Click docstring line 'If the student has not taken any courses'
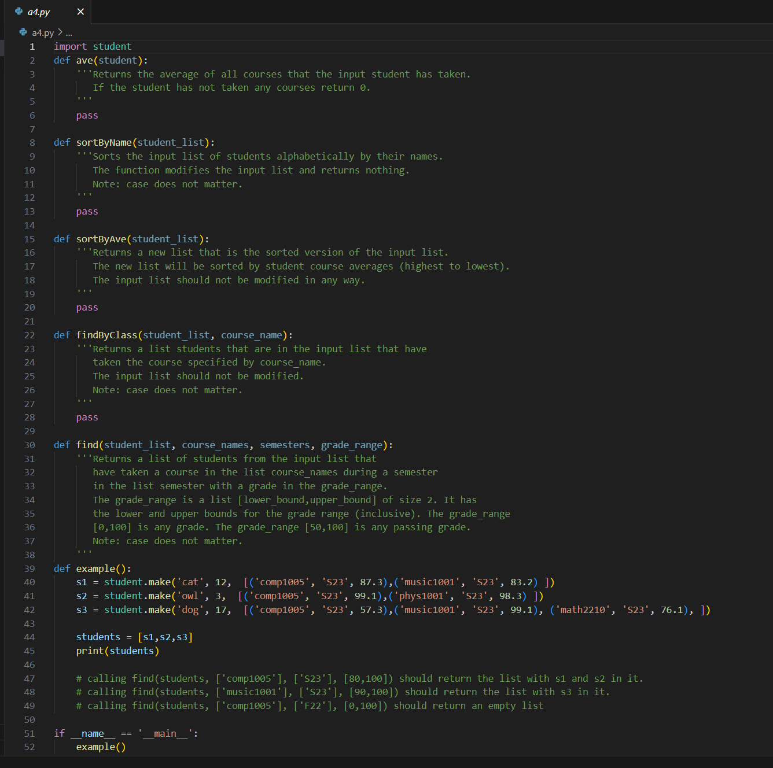Screen dimensions: 773x768 click(231, 88)
